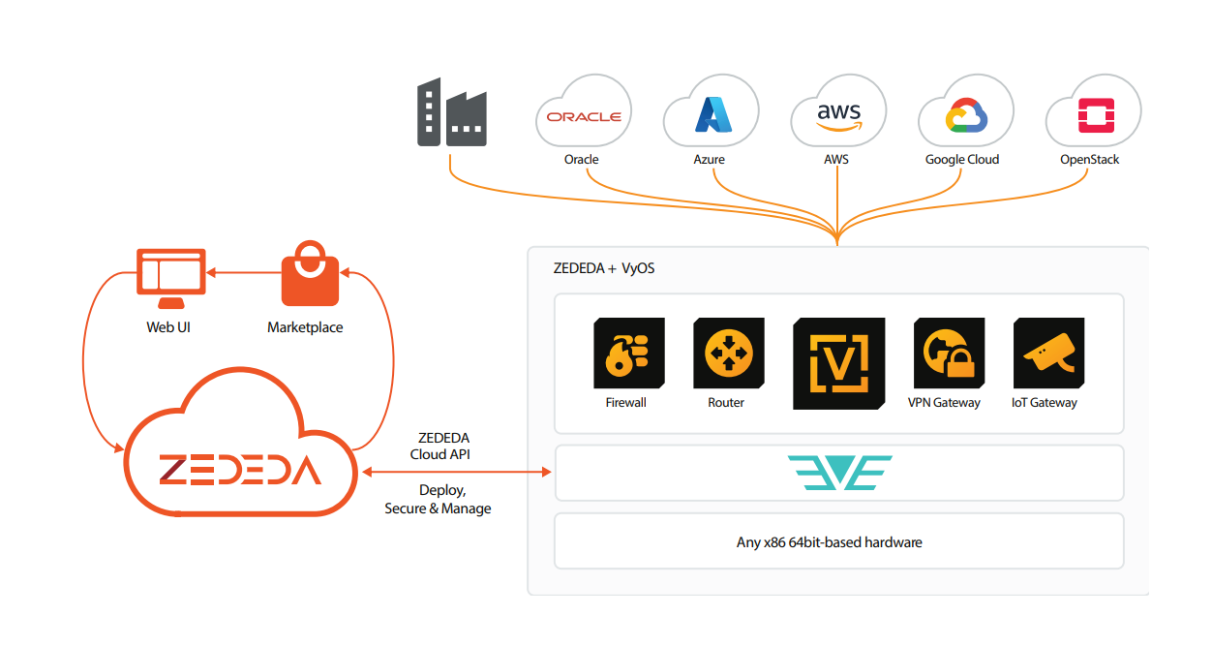The width and height of the screenshot is (1212, 647).
Task: Click the VyOS bracketed V logo
Action: point(839,364)
